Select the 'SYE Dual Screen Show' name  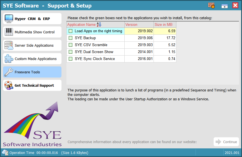(x=94, y=52)
